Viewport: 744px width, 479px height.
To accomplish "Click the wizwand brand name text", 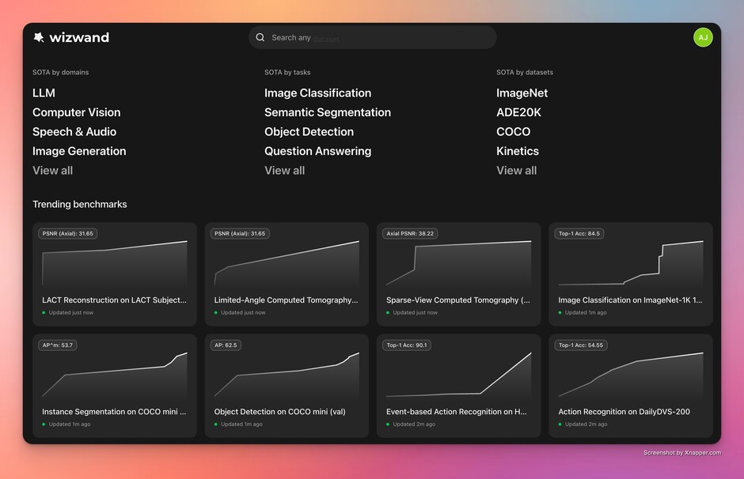I will click(79, 37).
